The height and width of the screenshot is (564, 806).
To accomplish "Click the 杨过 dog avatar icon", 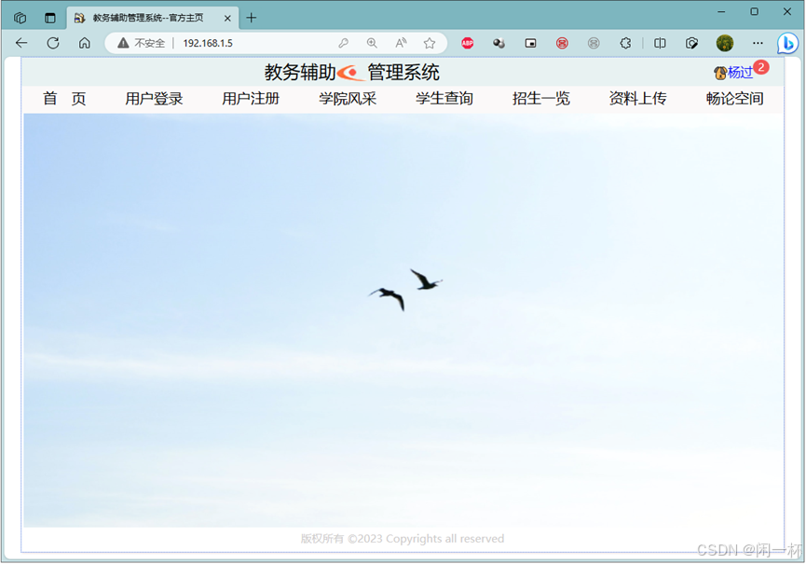I will coord(718,73).
